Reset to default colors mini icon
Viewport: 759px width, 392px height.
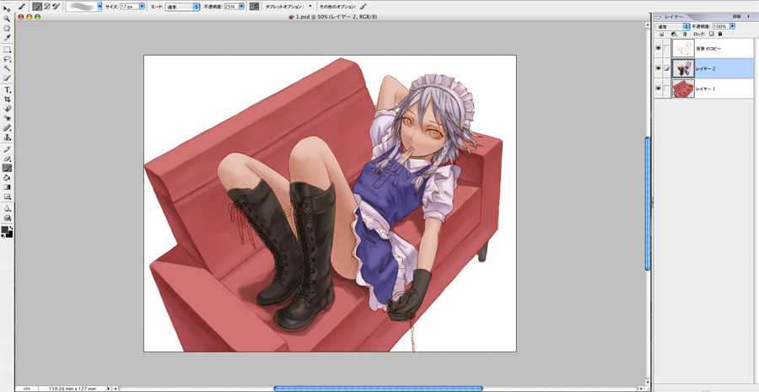(x=3, y=236)
